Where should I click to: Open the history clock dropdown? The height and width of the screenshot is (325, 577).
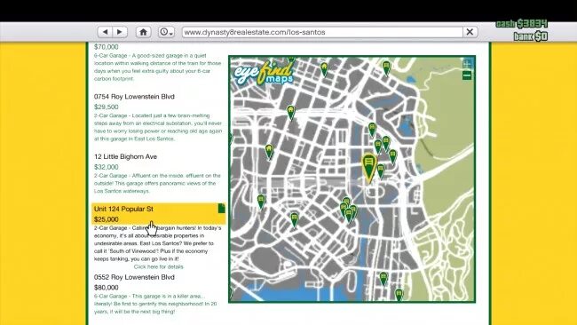click(x=166, y=32)
